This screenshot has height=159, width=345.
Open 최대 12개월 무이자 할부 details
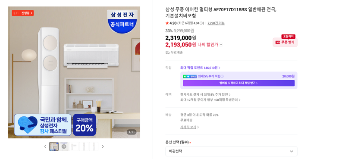tap(210, 100)
